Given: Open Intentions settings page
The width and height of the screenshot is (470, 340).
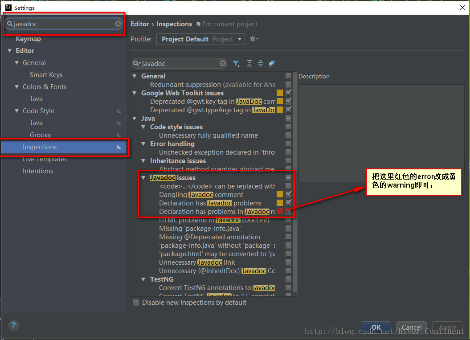Looking at the screenshot, I should [38, 171].
